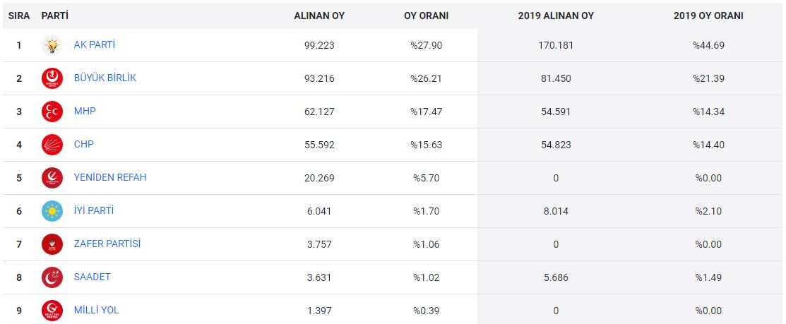This screenshot has height=324, width=786.
Task: Select the ZAFER PARTİSİ link
Action: (x=107, y=244)
